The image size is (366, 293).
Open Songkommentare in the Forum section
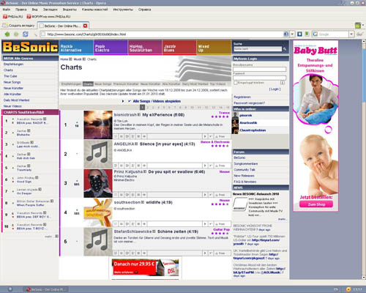click(x=246, y=163)
